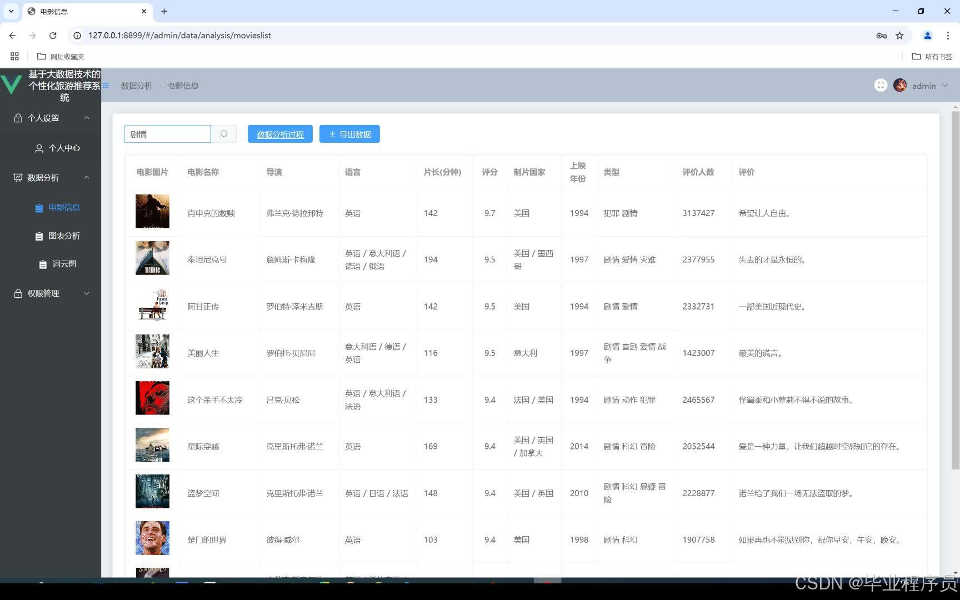Collapse the 个人设置 menu group
This screenshot has height=600, width=960.
(51, 118)
